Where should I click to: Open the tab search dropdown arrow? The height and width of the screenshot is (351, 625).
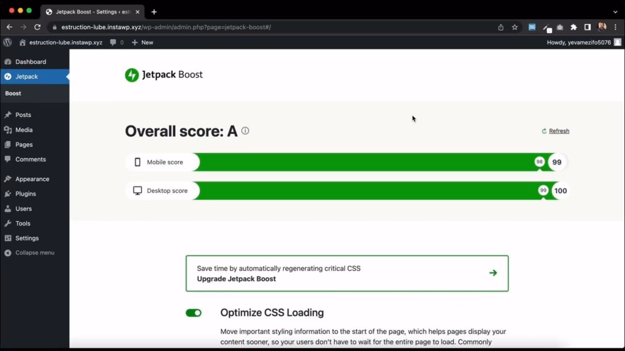[x=615, y=12]
